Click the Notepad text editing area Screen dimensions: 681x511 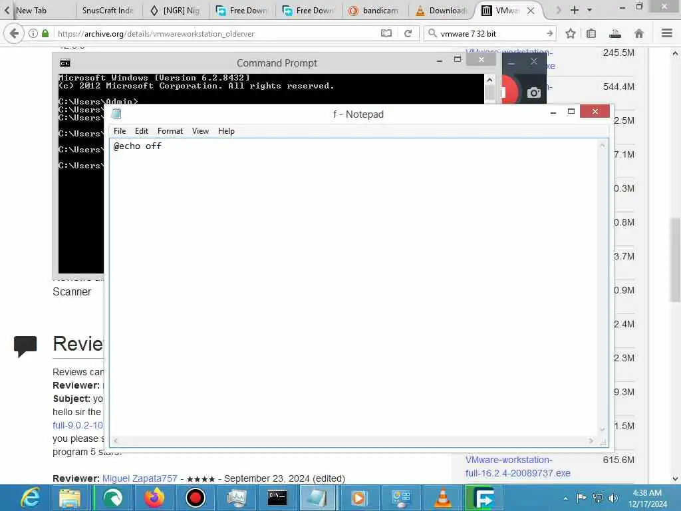pyautogui.click(x=354, y=287)
